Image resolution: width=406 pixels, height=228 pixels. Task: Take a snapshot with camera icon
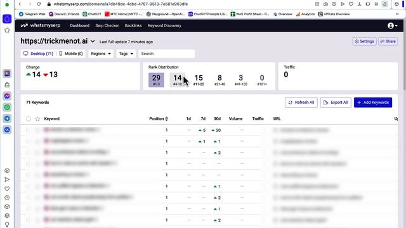pos(325,4)
